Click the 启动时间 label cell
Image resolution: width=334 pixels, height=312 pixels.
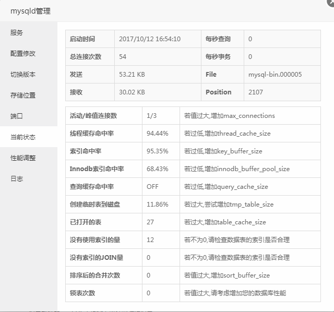[90, 39]
